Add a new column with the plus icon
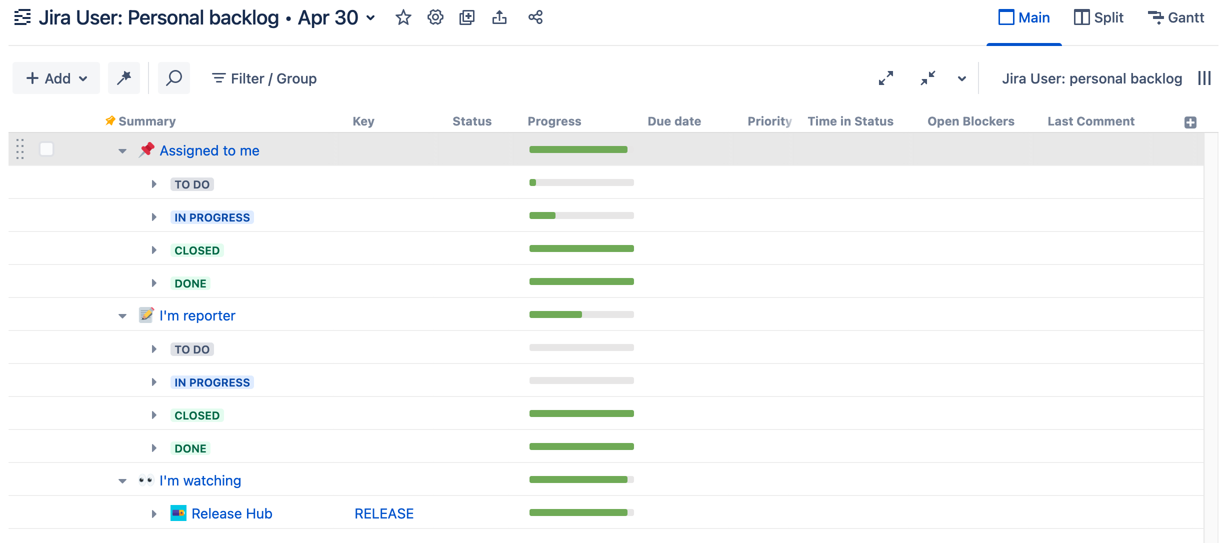The image size is (1224, 543). click(1190, 122)
